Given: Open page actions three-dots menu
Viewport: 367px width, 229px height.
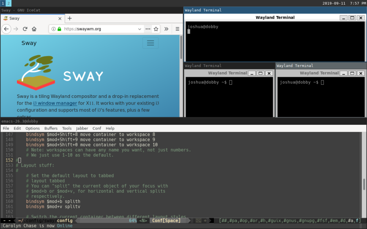Looking at the screenshot, I should coord(148,29).
